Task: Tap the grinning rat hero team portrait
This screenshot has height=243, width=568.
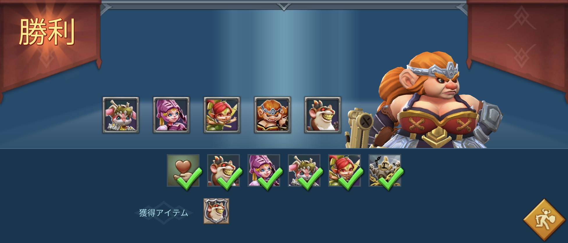Action: [x=323, y=115]
